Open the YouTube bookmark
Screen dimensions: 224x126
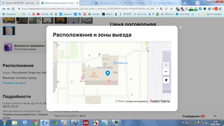tap(42, 14)
